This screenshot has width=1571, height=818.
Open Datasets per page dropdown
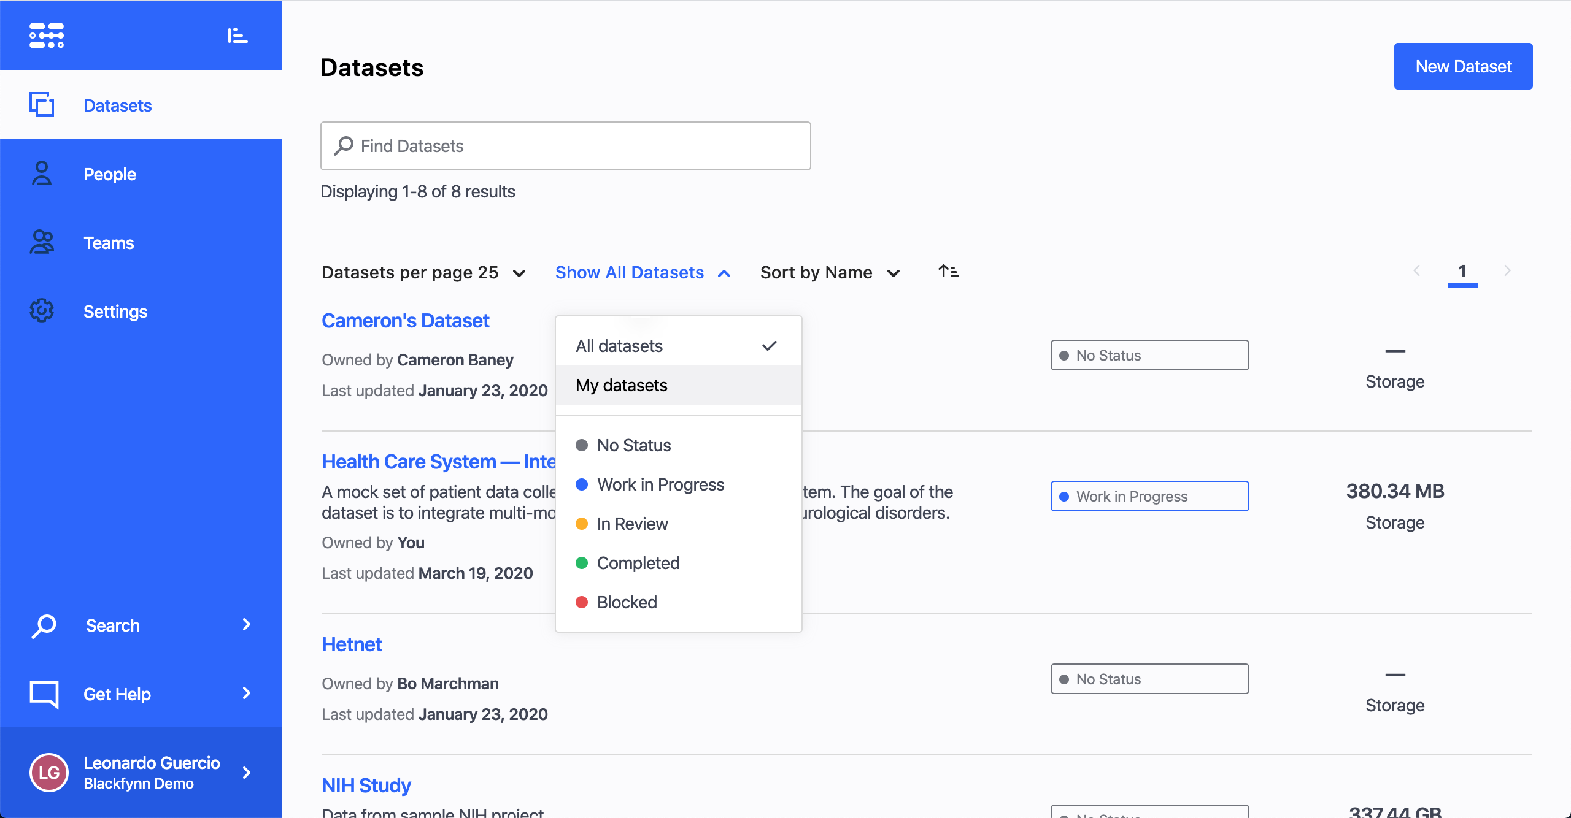pyautogui.click(x=423, y=272)
